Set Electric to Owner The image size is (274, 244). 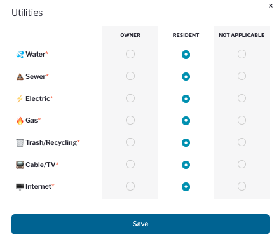(130, 98)
